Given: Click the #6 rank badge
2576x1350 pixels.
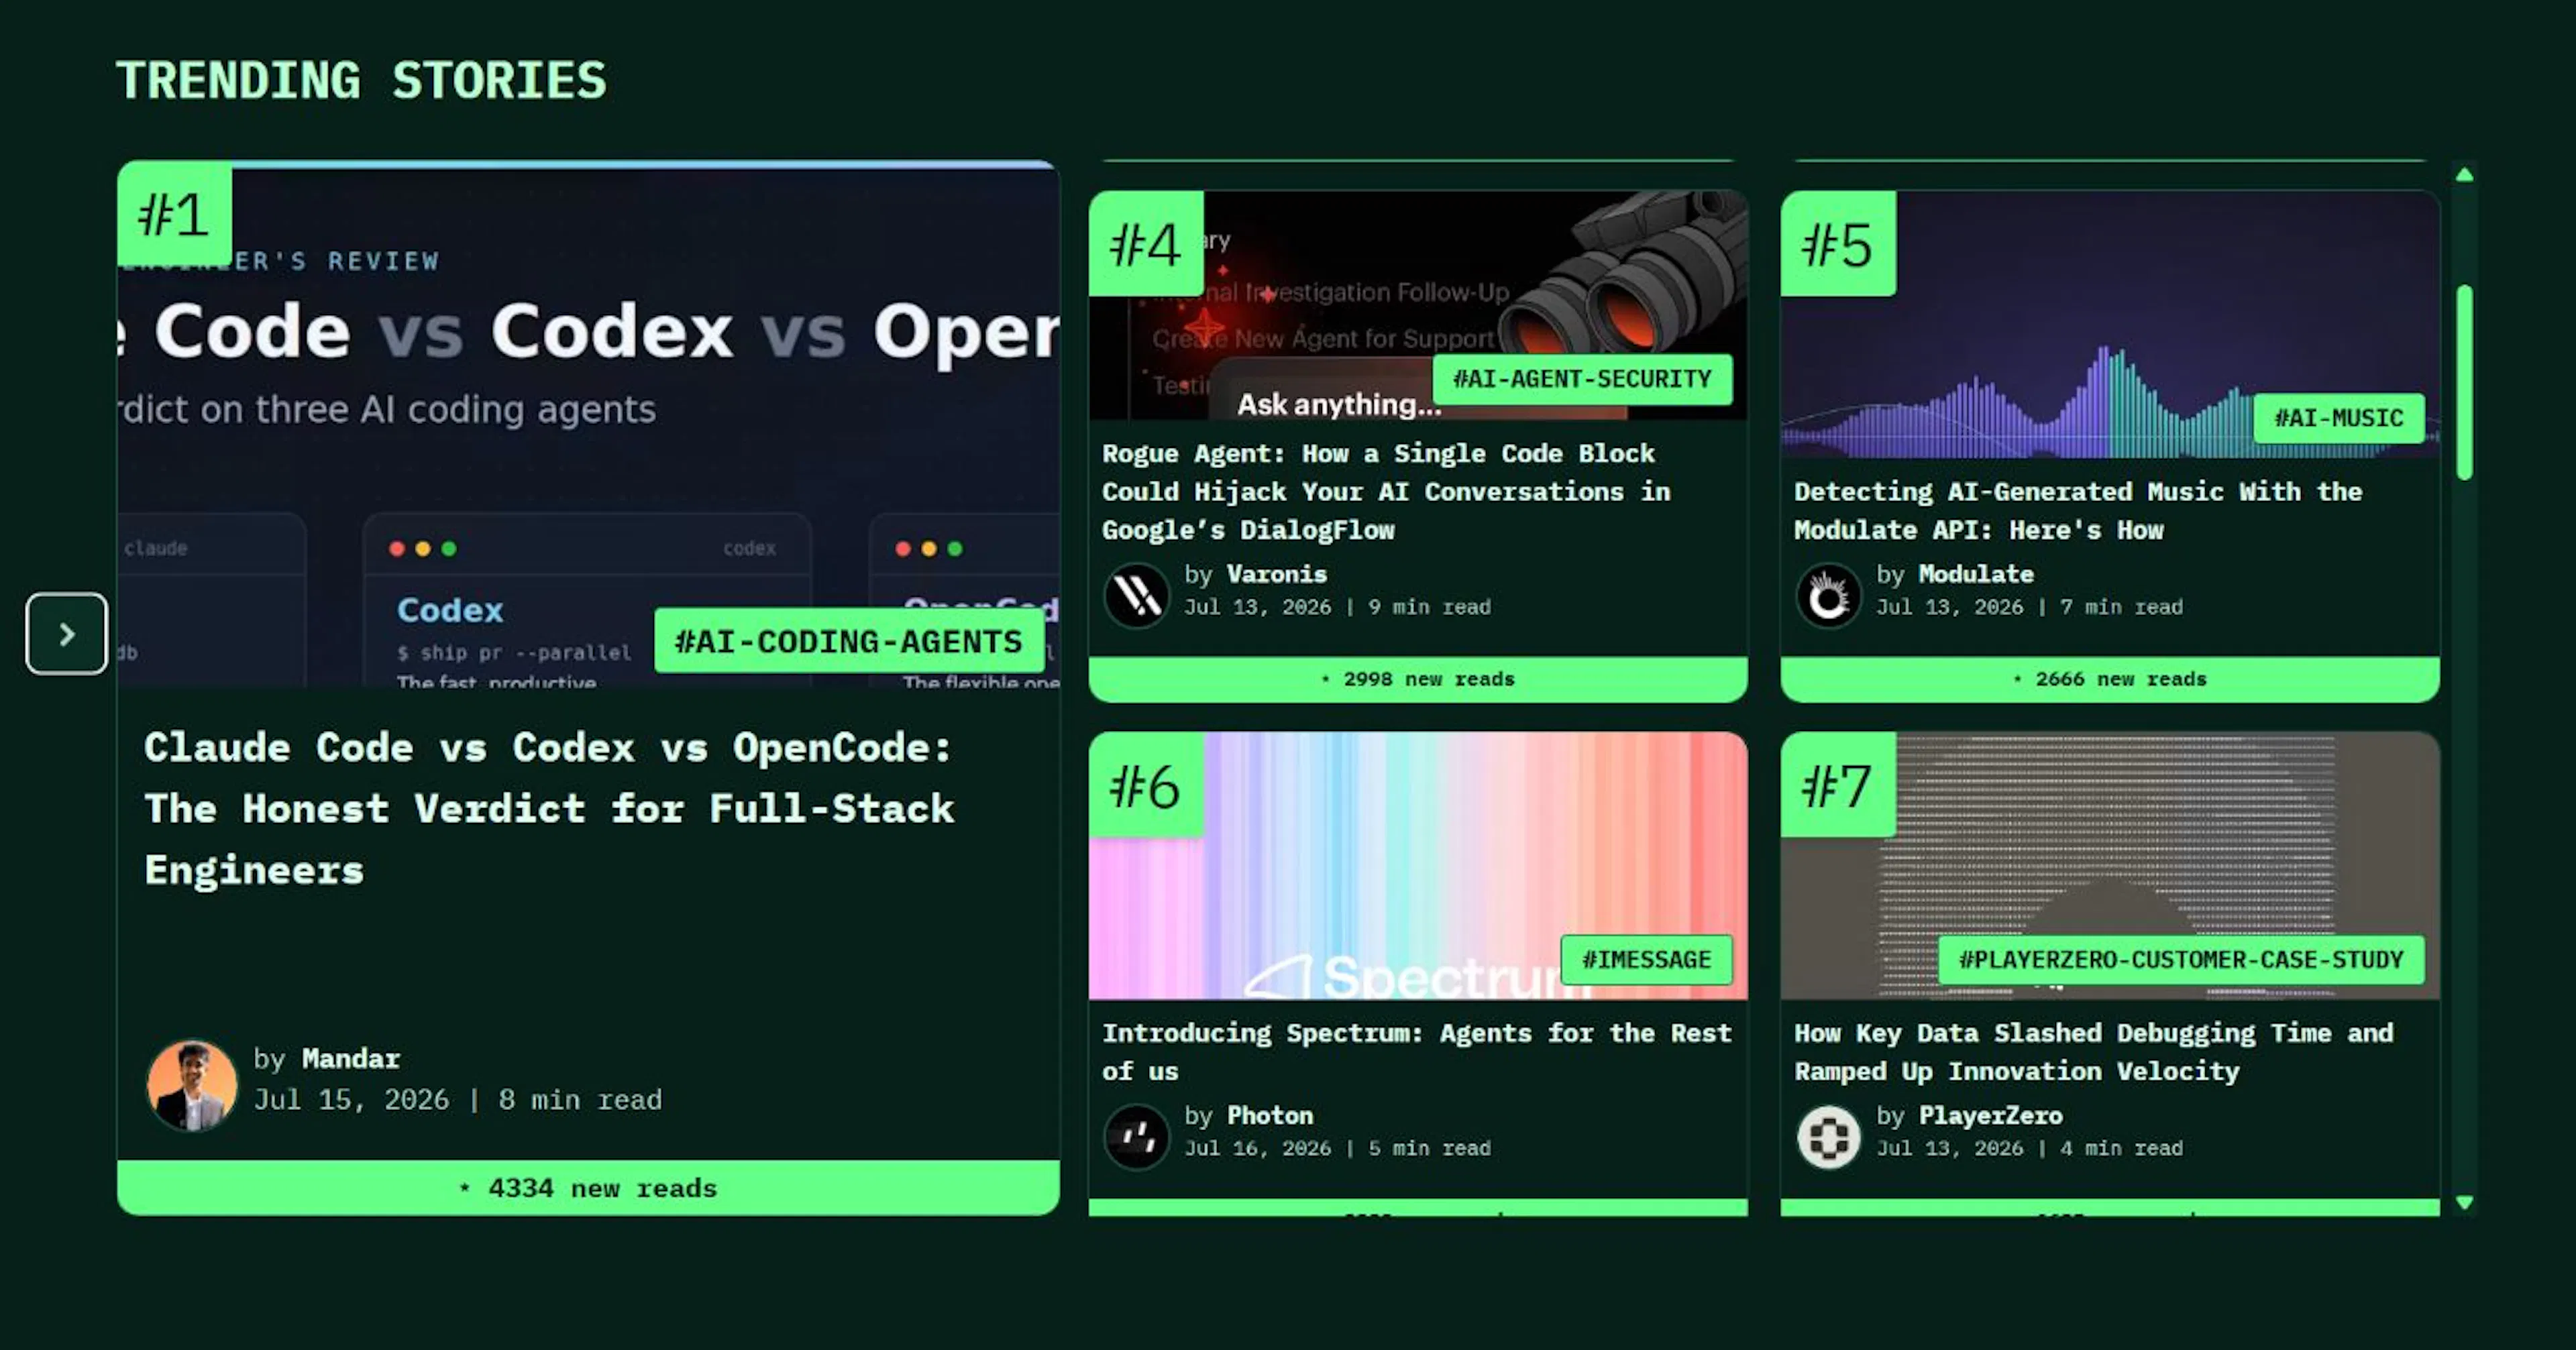Looking at the screenshot, I should 1146,784.
